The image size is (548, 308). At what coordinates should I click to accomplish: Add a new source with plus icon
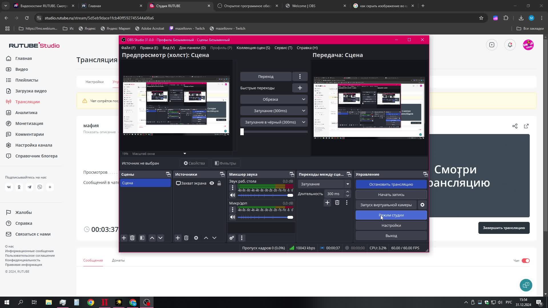tap(178, 238)
